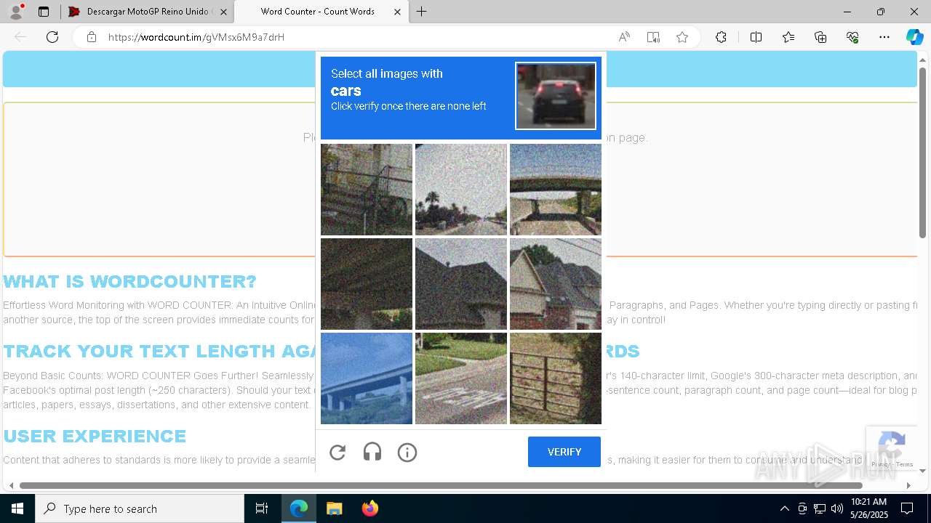This screenshot has height=523, width=931.
Task: Open File Explorer from taskbar
Action: pyautogui.click(x=334, y=508)
